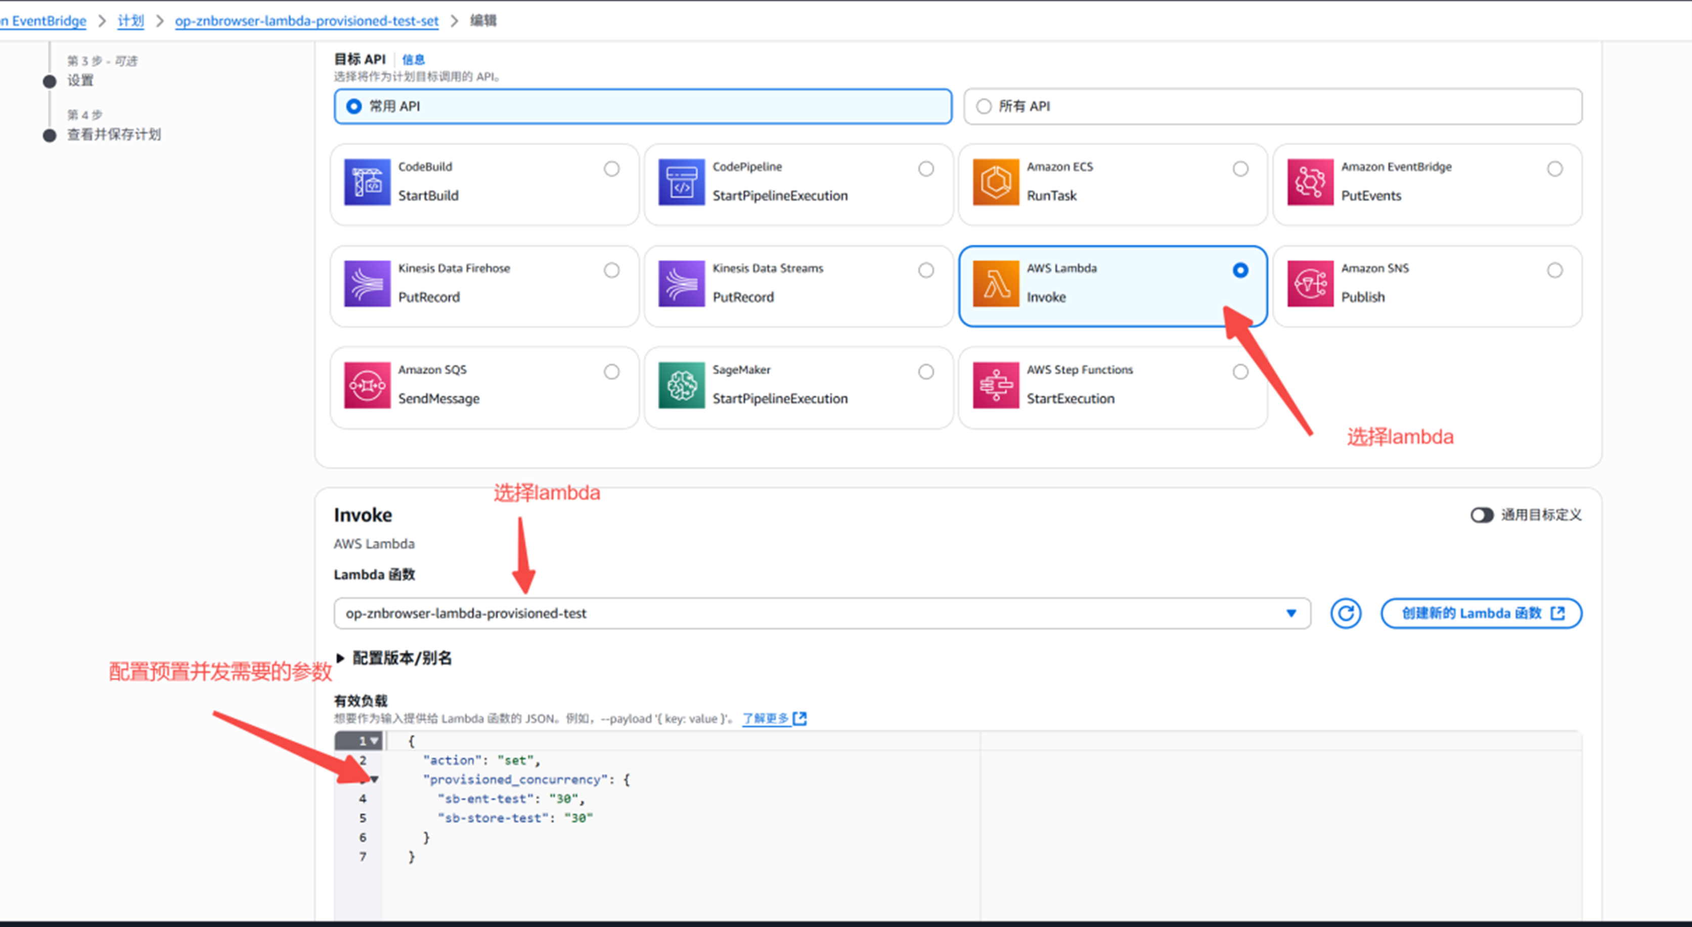The height and width of the screenshot is (927, 1692).
Task: Open the Lambda 函数 dropdown
Action: coord(821,613)
